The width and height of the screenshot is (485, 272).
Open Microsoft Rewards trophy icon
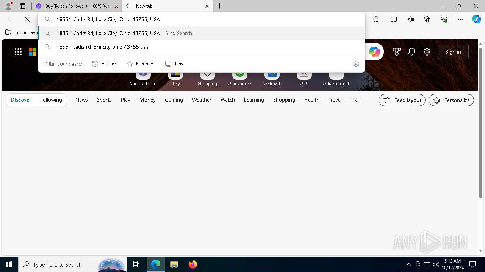(397, 52)
